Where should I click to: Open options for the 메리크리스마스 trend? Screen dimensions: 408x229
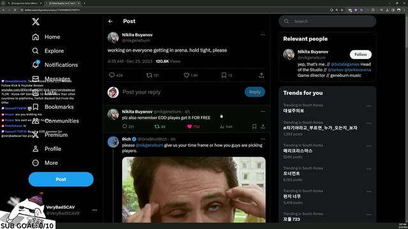point(369,146)
